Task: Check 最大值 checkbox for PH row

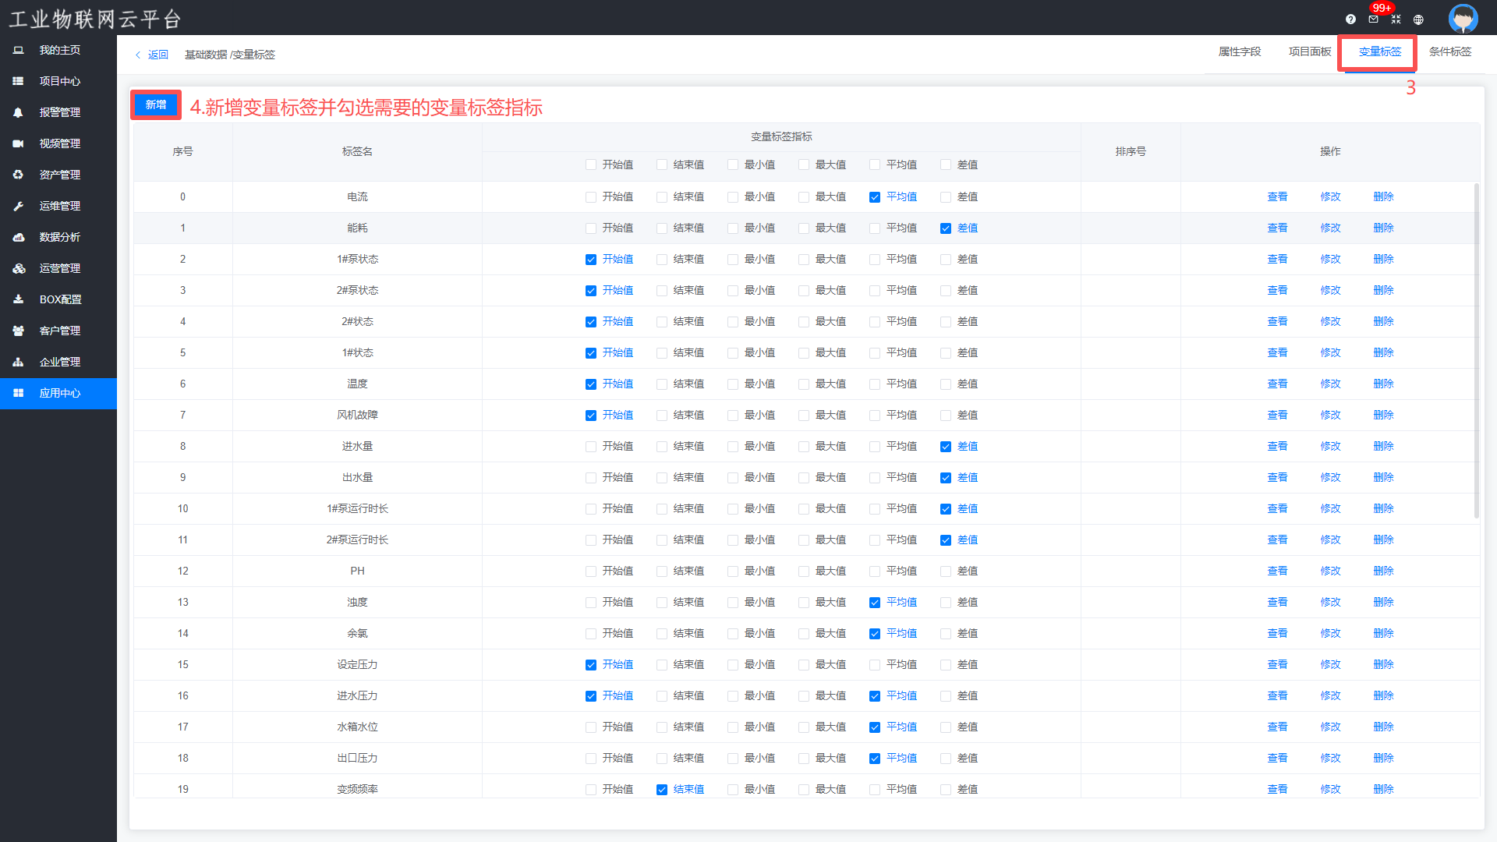Action: pos(804,571)
